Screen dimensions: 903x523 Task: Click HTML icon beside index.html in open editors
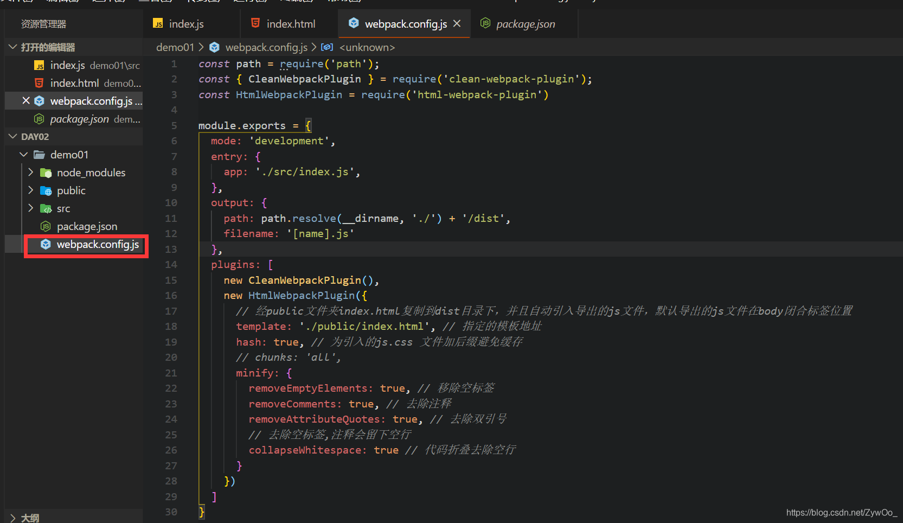click(39, 83)
